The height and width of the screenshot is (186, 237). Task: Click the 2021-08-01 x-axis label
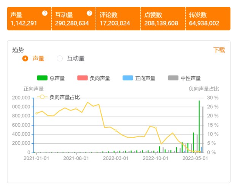tap(76, 158)
